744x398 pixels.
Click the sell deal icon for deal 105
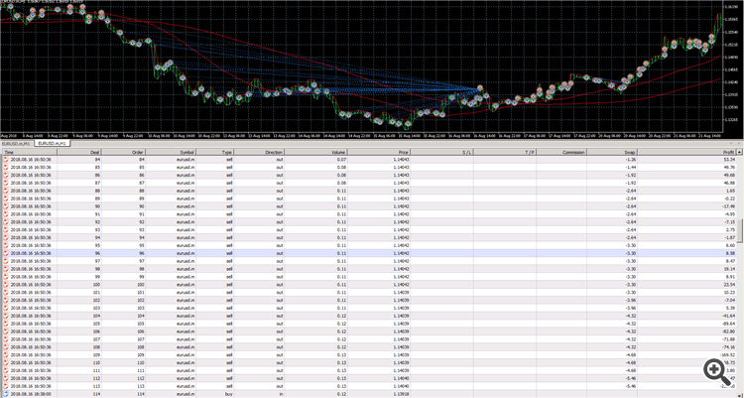pyautogui.click(x=6, y=324)
